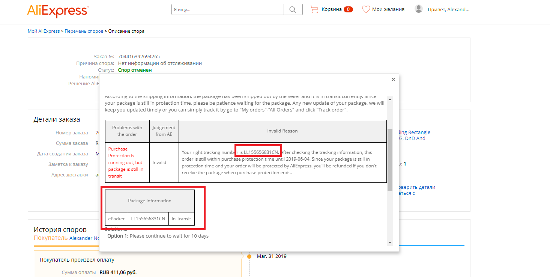Click status text 'Спор отменен'
Viewport: 550px width, 277px height.
[135, 70]
